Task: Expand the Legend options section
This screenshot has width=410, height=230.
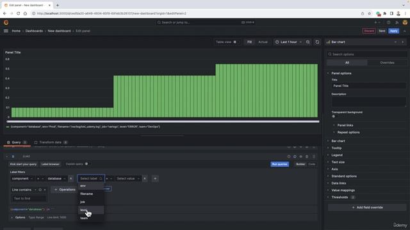Action: 337,155
